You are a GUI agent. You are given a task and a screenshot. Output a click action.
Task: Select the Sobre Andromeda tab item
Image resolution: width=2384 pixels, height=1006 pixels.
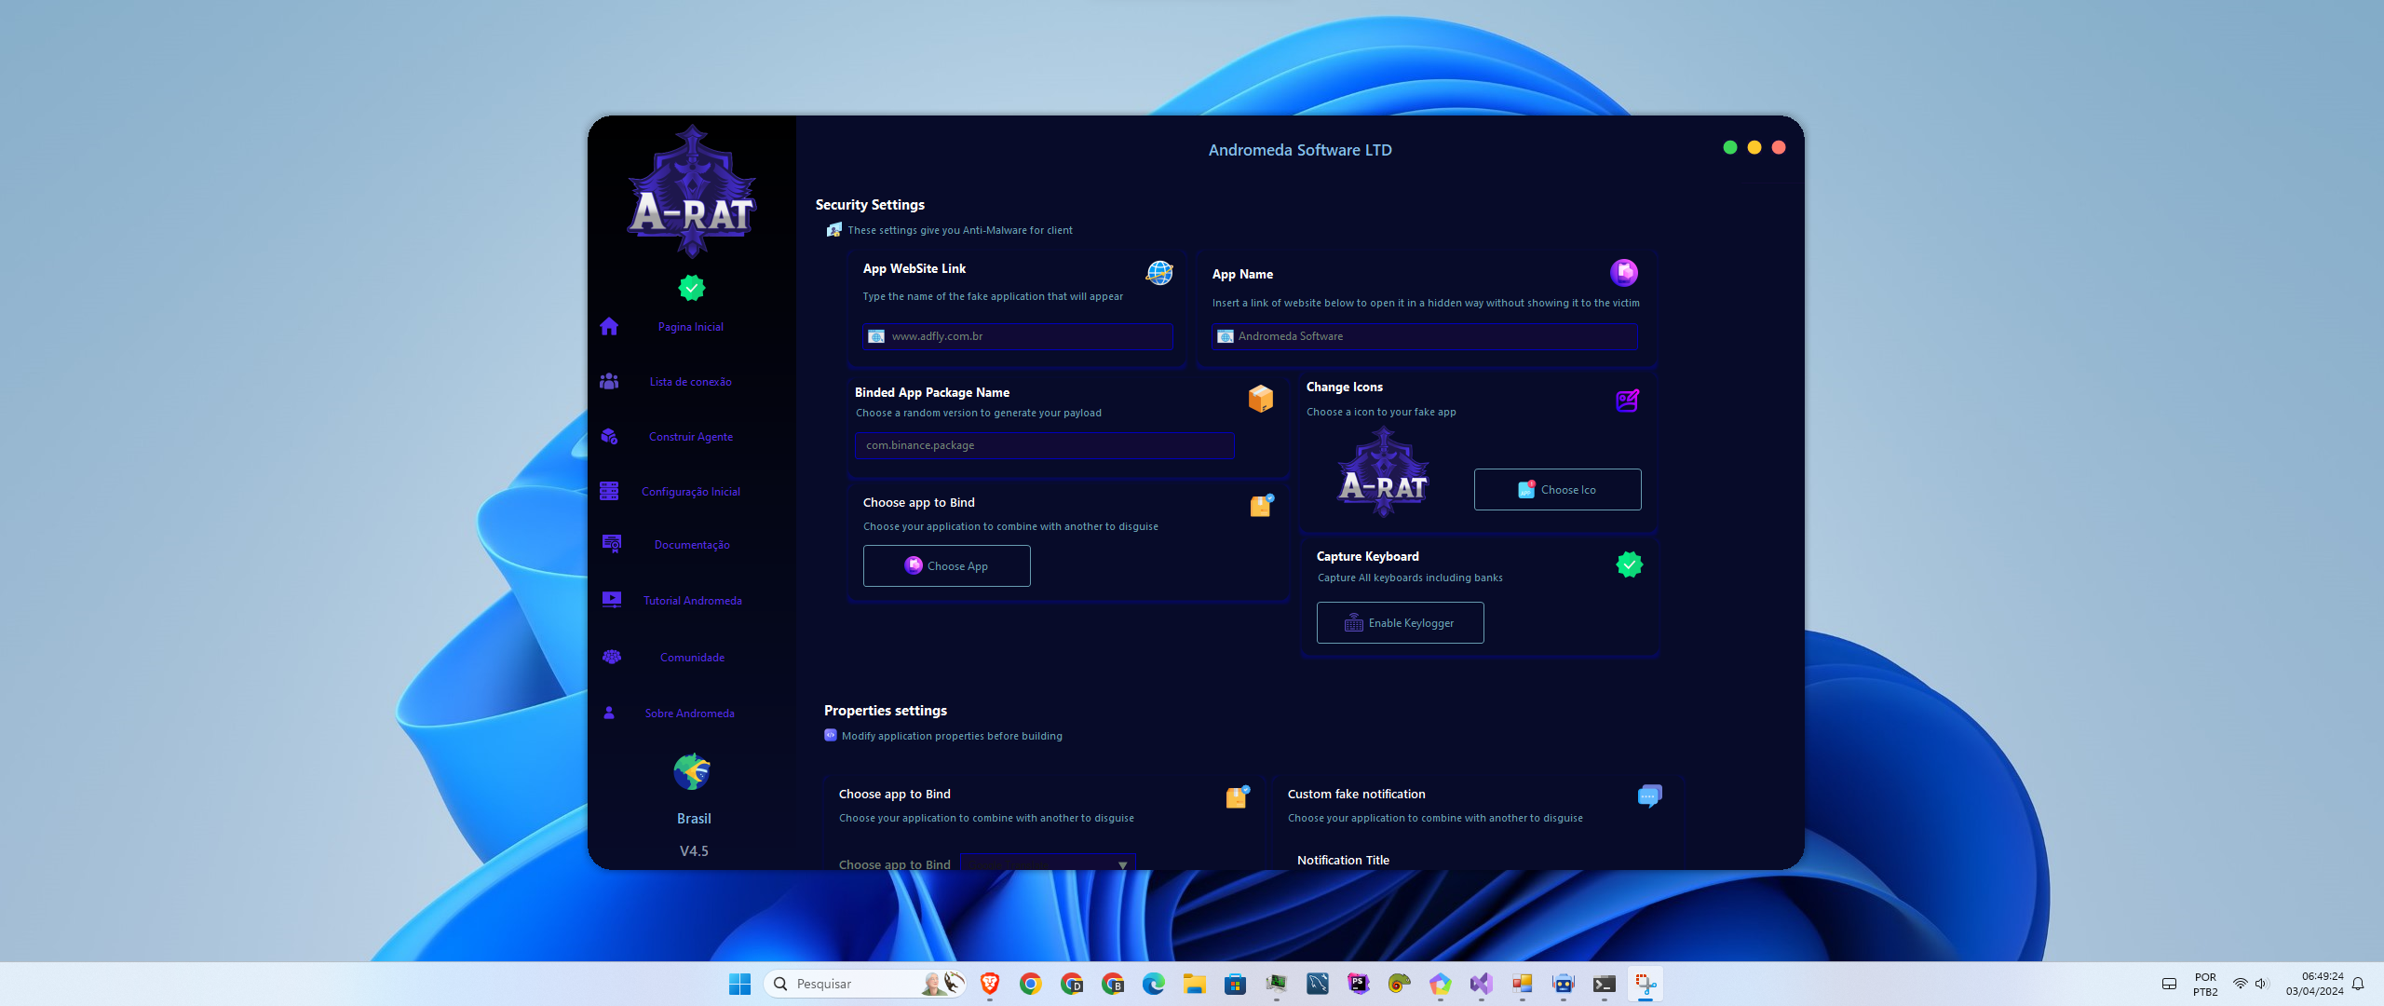(x=690, y=713)
